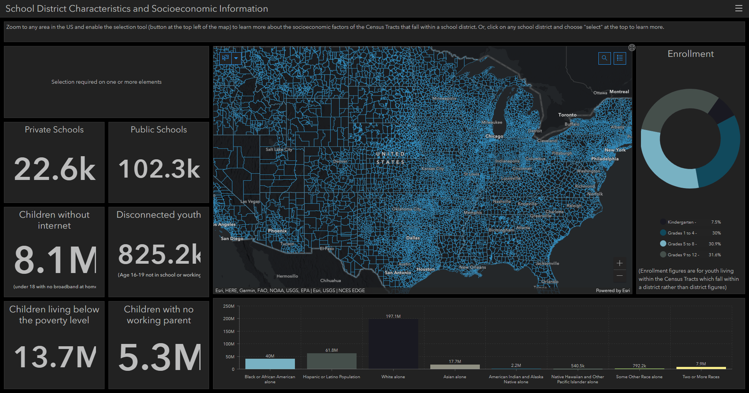Click the 40M bar value label

pos(270,356)
